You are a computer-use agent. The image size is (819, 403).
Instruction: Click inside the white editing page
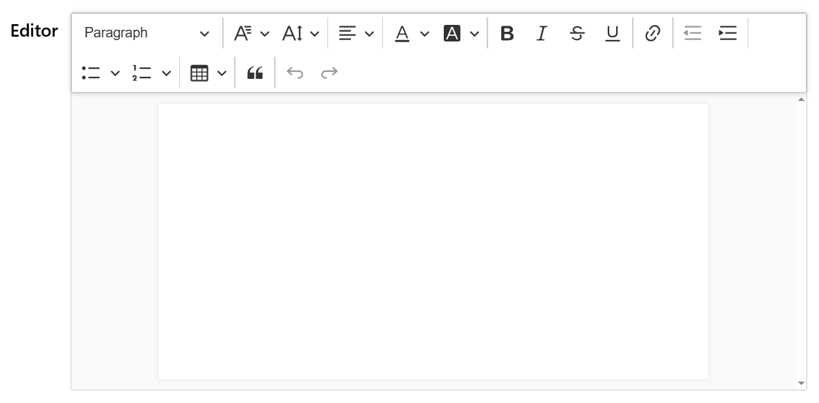433,241
